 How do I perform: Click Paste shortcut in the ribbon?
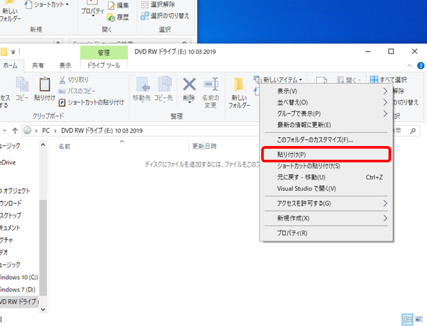[x=91, y=102]
